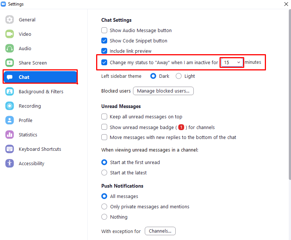Click the Statistics bar chart icon
This screenshot has height=240, width=291.
click(x=10, y=135)
